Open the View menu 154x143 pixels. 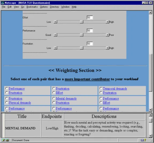(16, 7)
